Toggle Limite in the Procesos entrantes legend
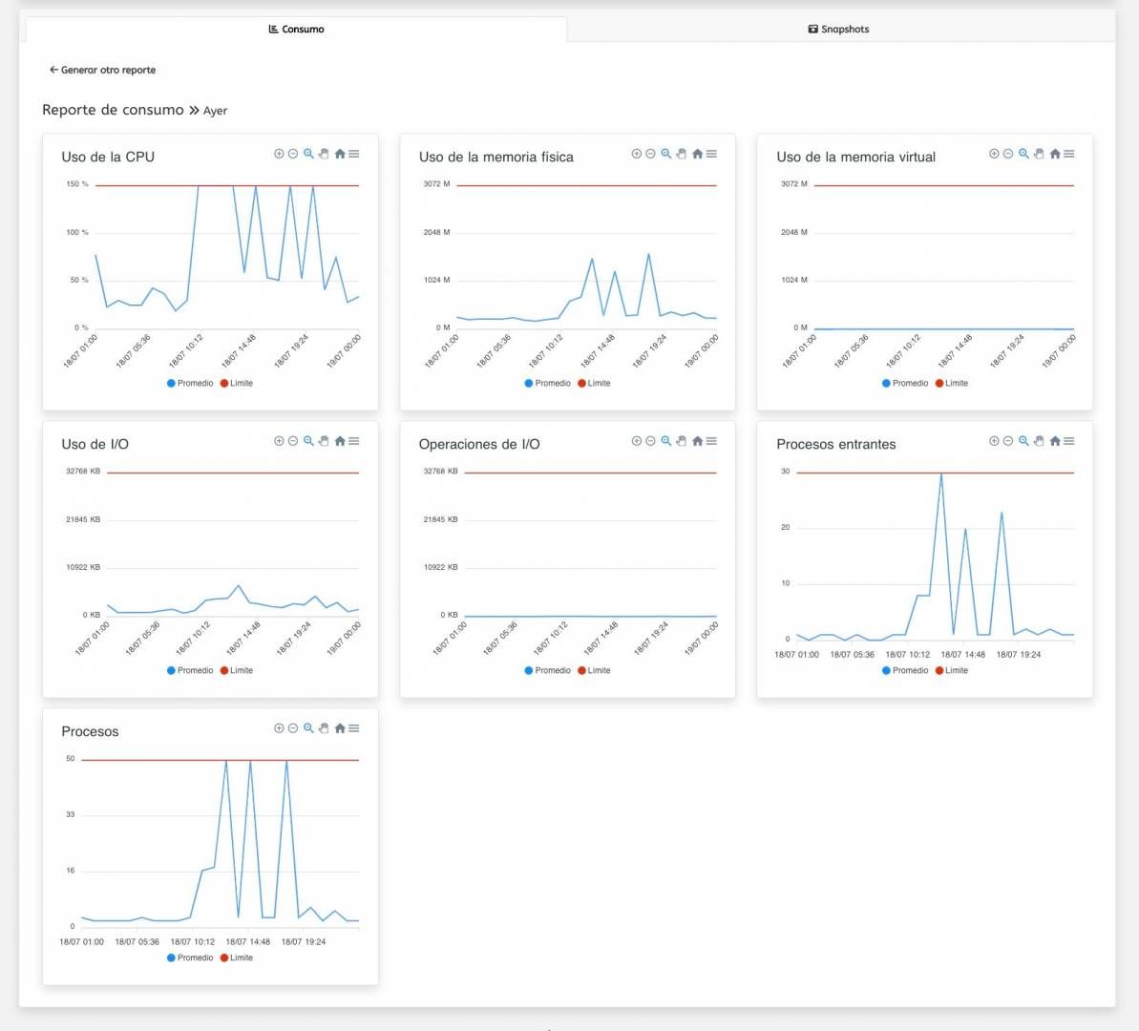 (x=952, y=670)
